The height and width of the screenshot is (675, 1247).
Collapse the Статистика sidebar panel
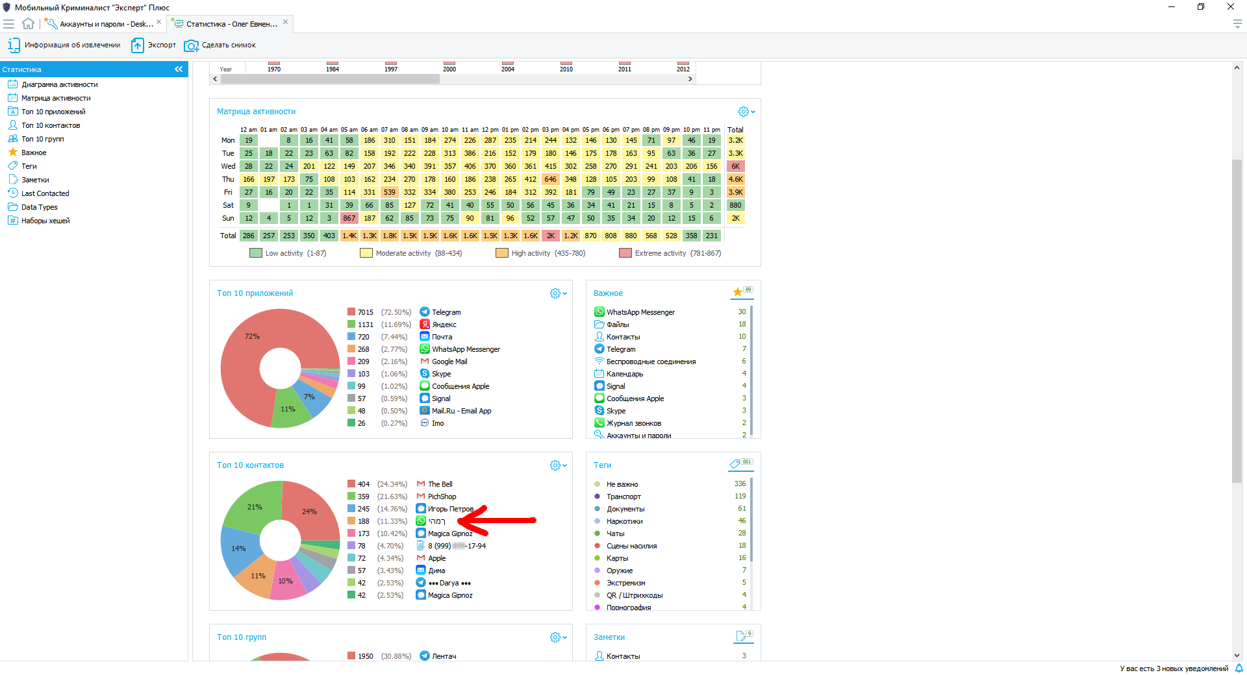179,69
